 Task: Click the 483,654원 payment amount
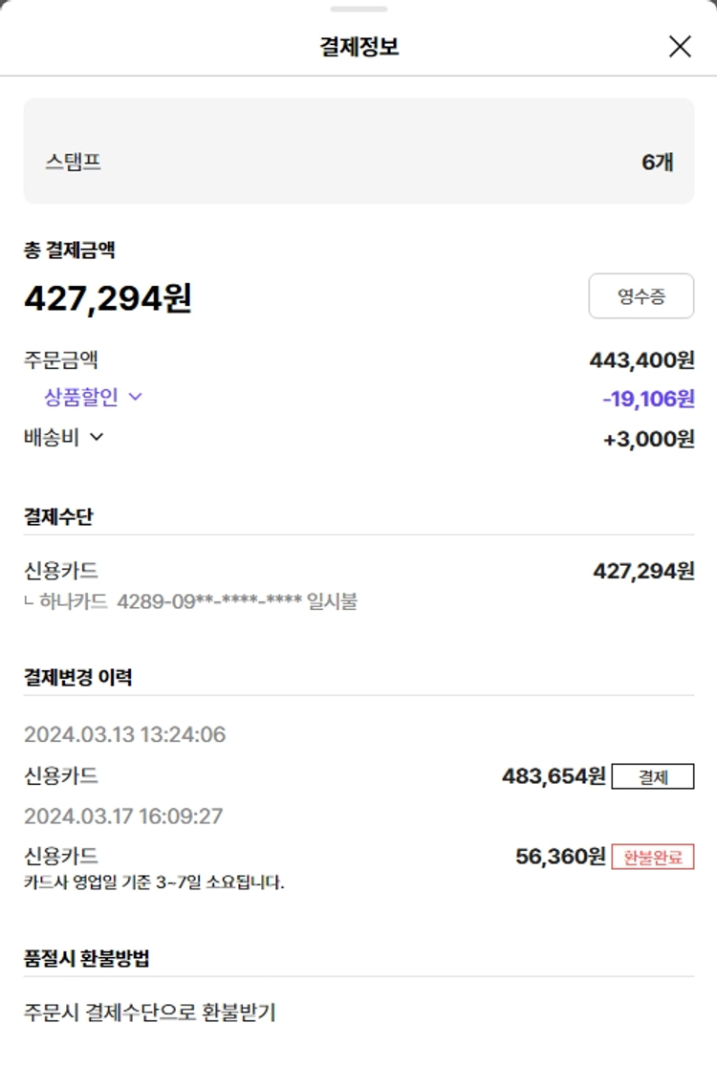point(554,776)
